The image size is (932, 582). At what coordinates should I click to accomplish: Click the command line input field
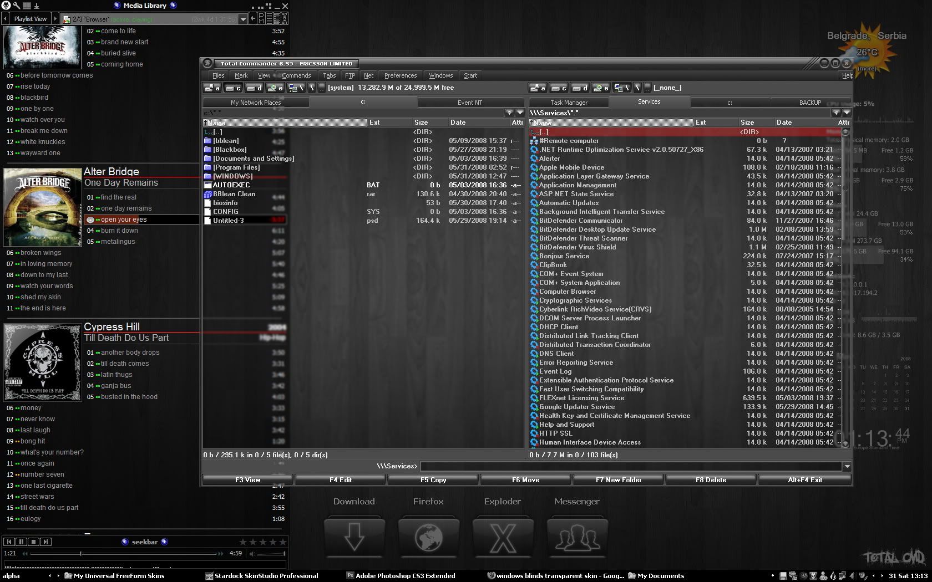[x=631, y=467]
